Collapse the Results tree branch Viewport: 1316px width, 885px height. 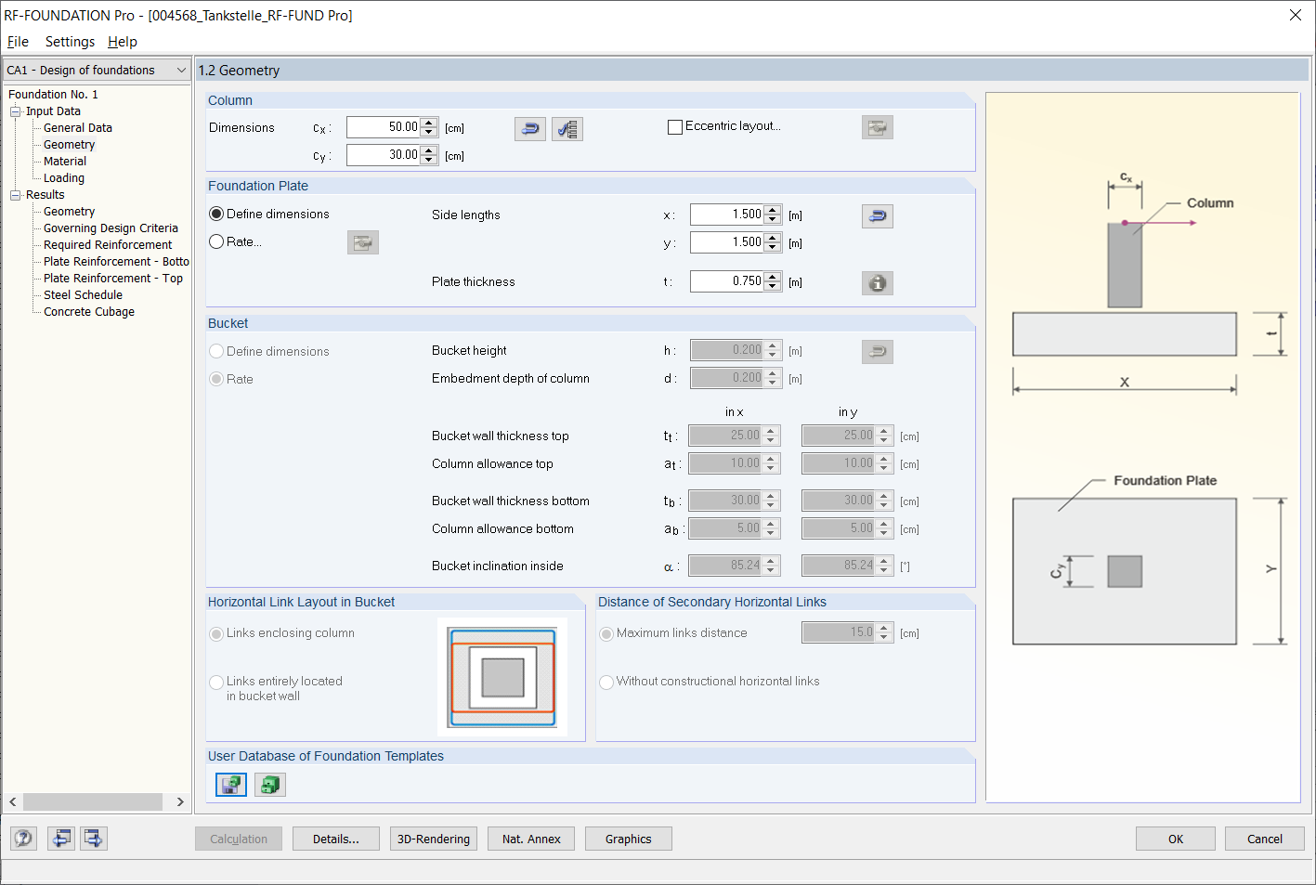pos(15,194)
